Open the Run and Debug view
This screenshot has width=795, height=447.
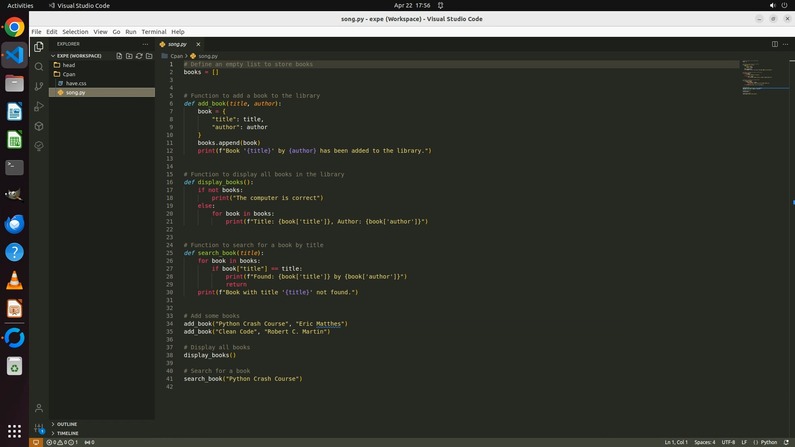coord(39,106)
